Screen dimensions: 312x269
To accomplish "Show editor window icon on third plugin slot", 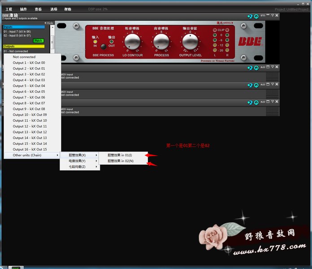I will pyautogui.click(x=268, y=84).
